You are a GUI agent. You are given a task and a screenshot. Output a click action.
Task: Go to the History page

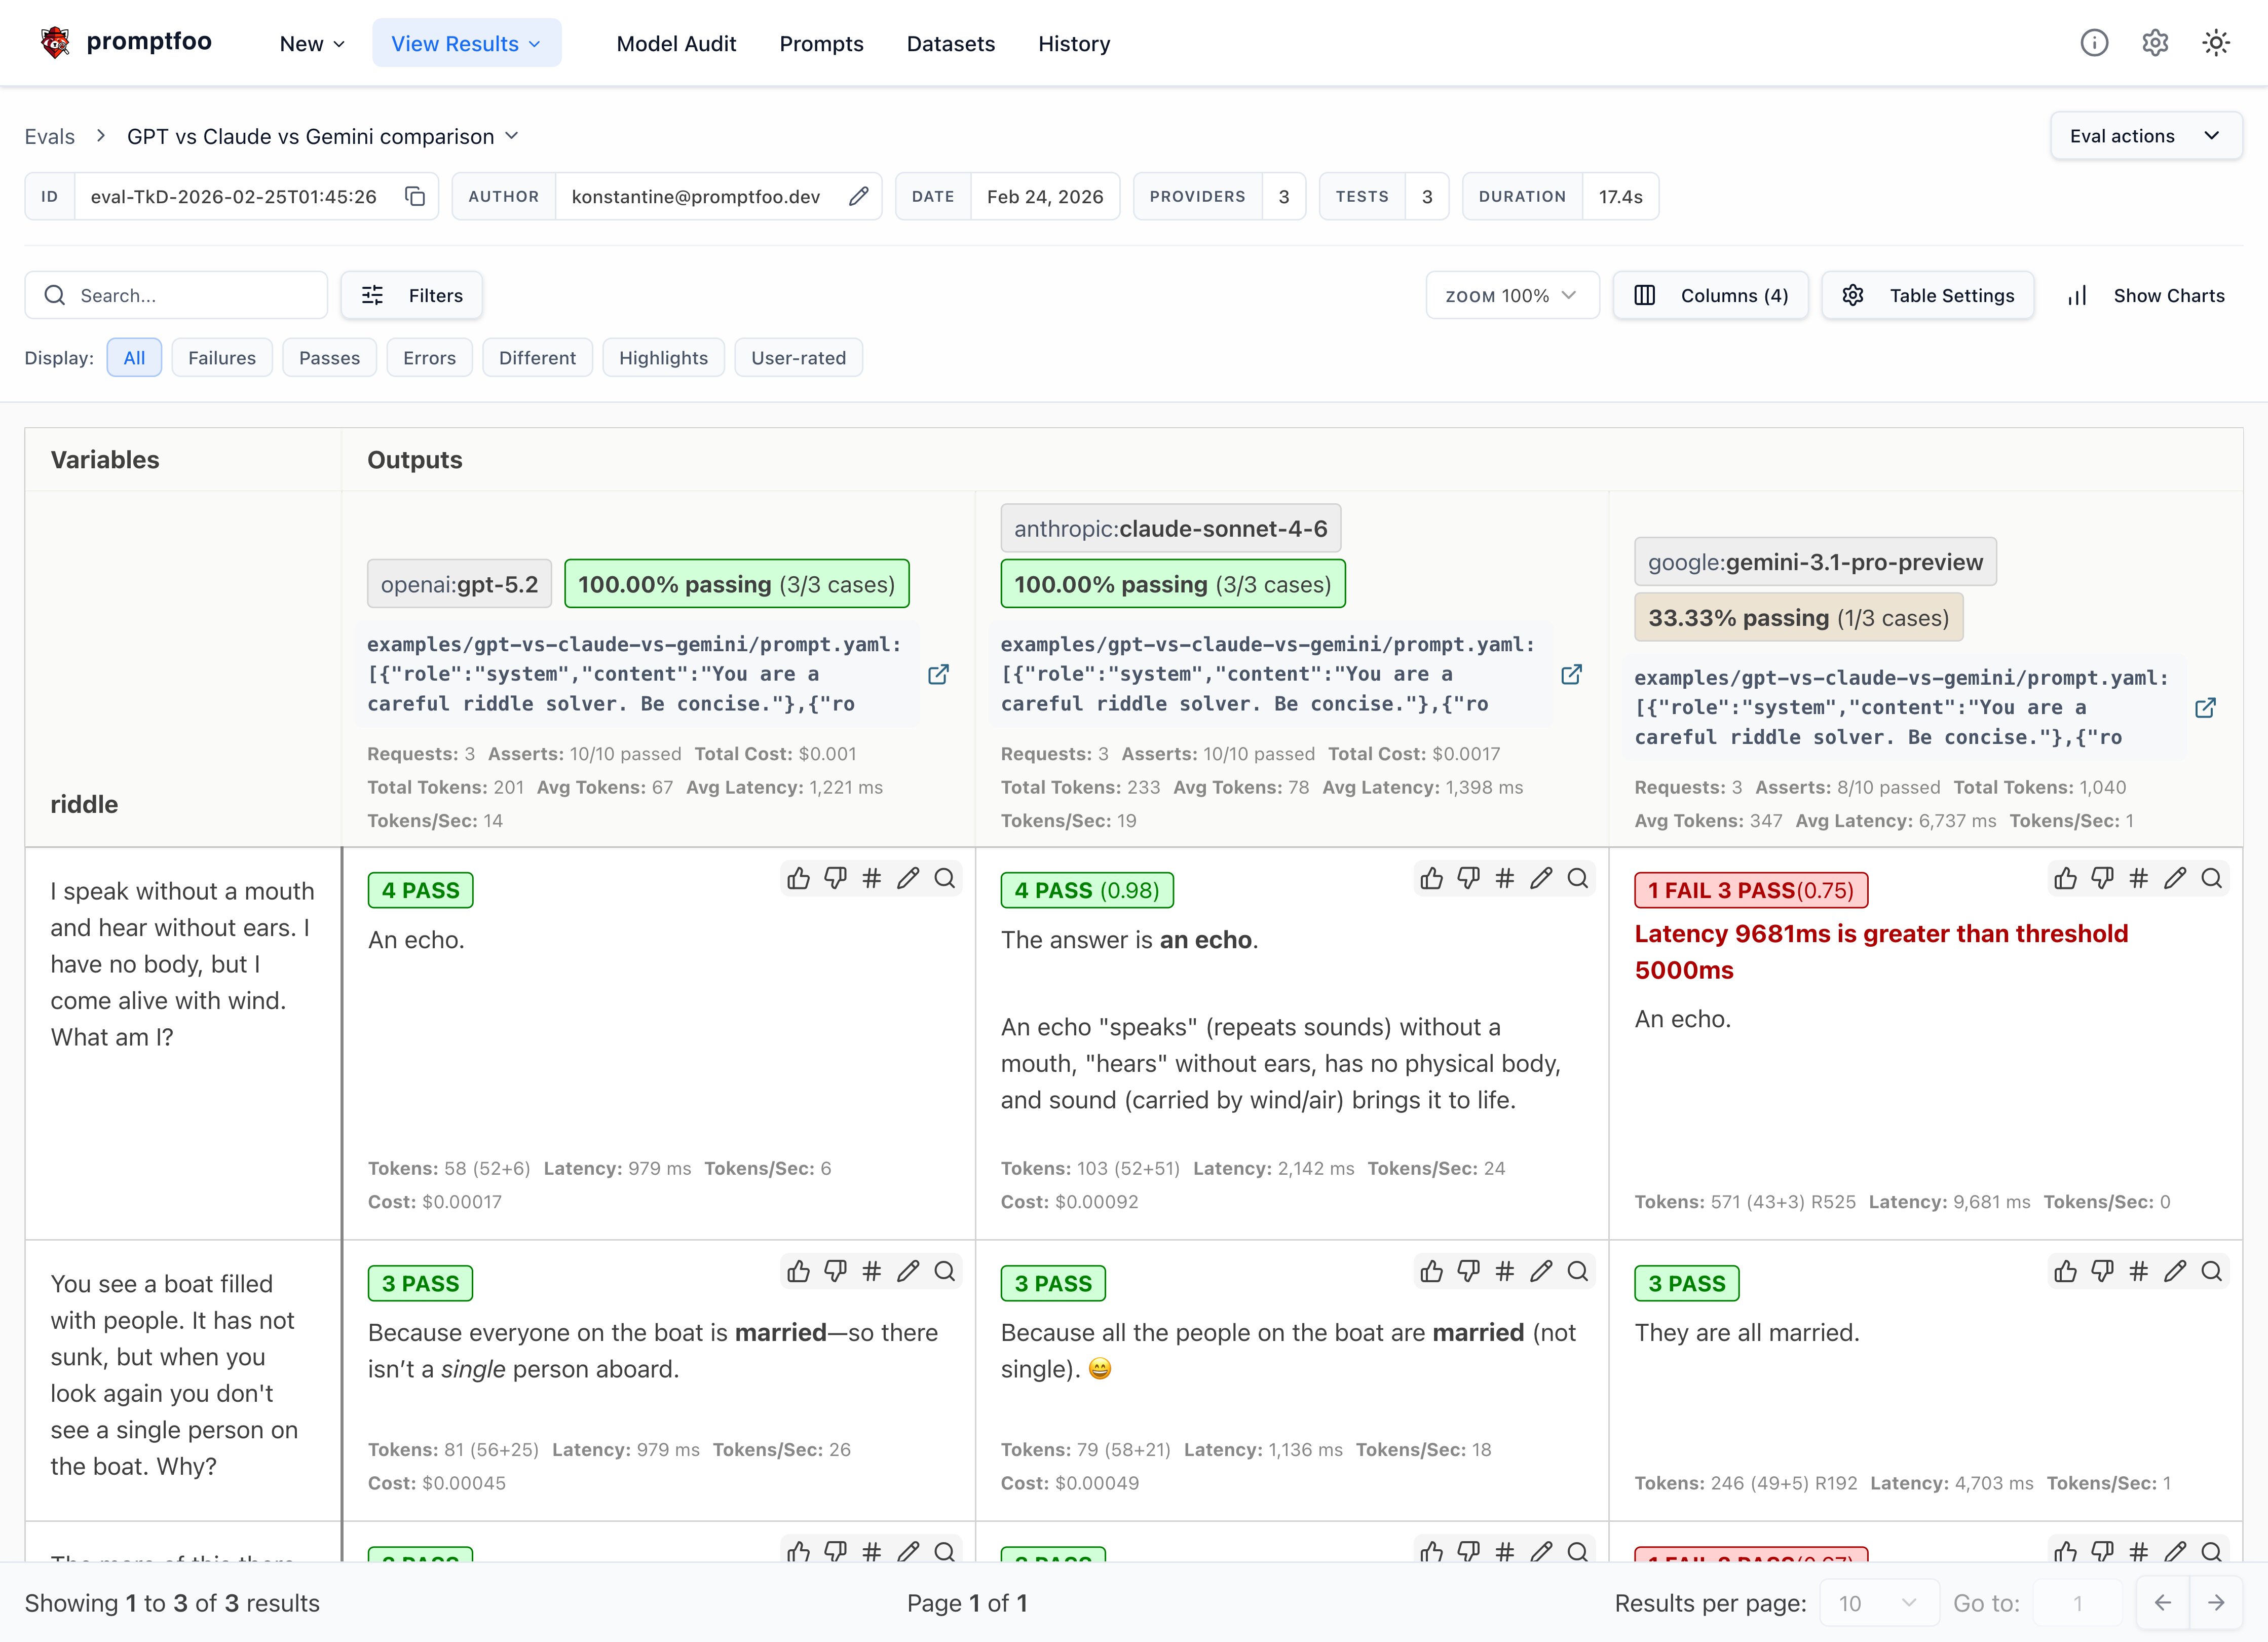[1074, 44]
